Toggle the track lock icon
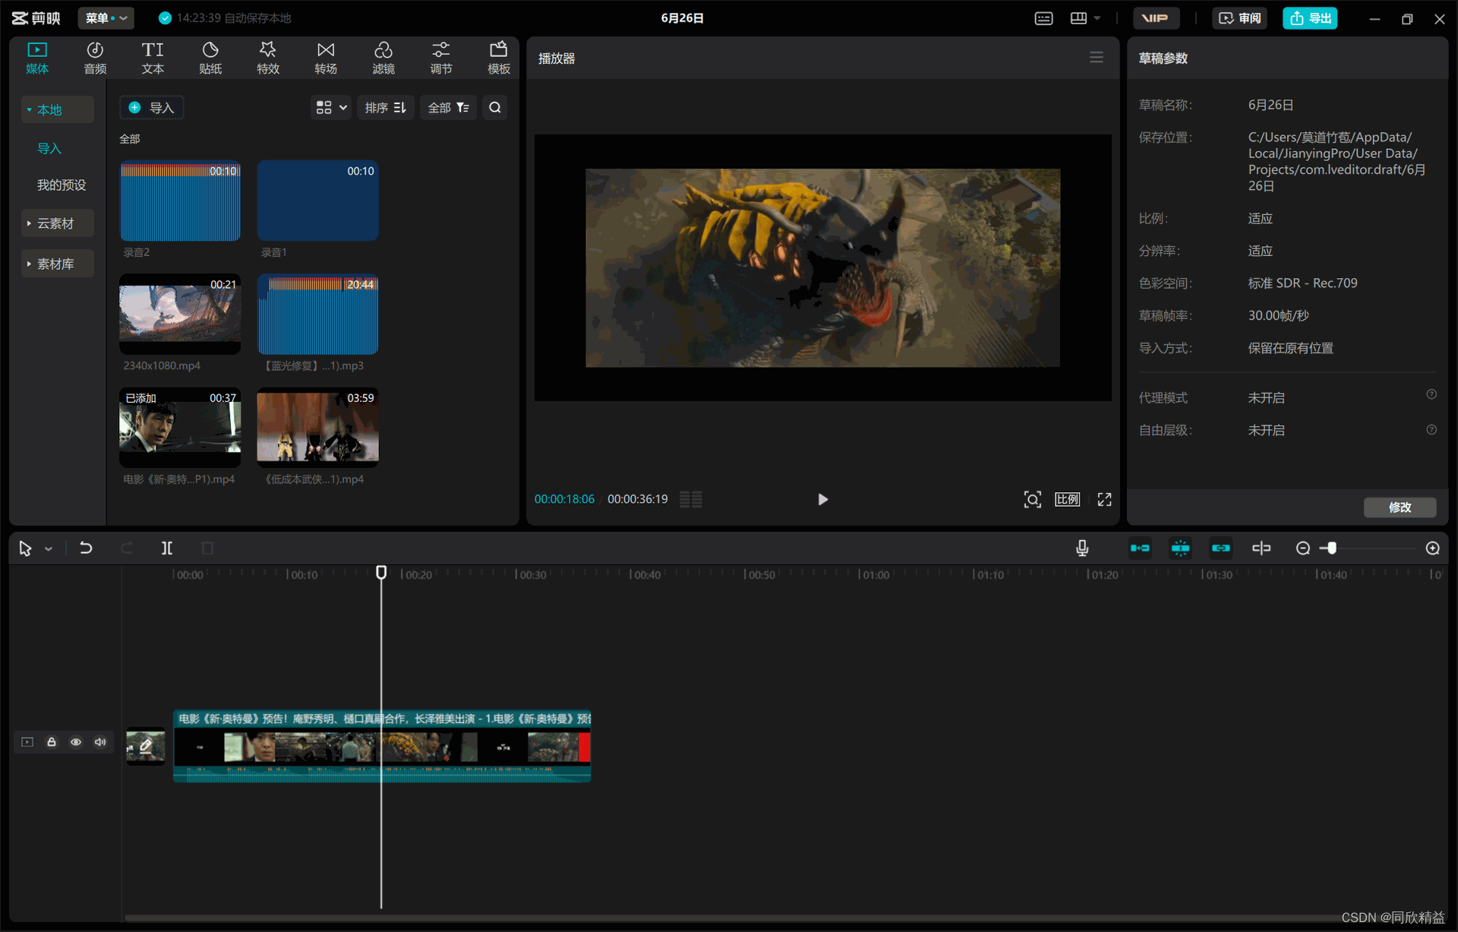Viewport: 1458px width, 932px height. [x=52, y=742]
